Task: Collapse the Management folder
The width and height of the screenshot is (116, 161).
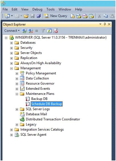Action: [11, 68]
